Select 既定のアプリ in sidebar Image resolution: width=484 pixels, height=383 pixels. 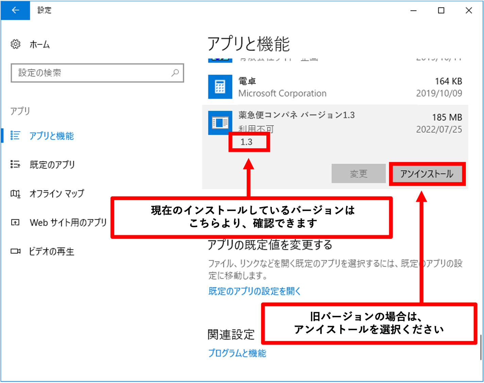tap(52, 165)
